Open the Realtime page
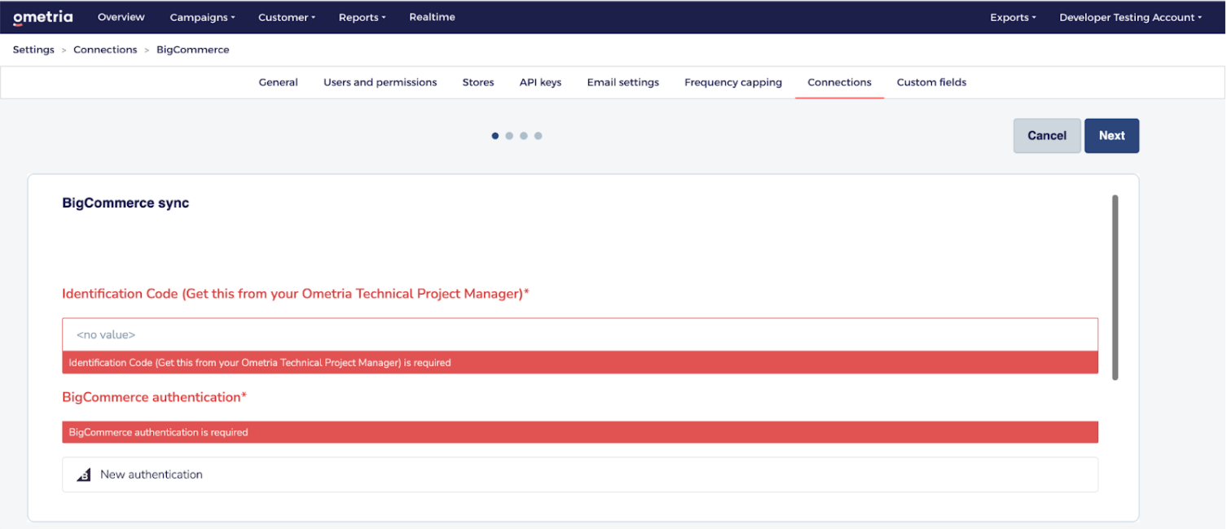This screenshot has width=1227, height=529. pyautogui.click(x=432, y=17)
